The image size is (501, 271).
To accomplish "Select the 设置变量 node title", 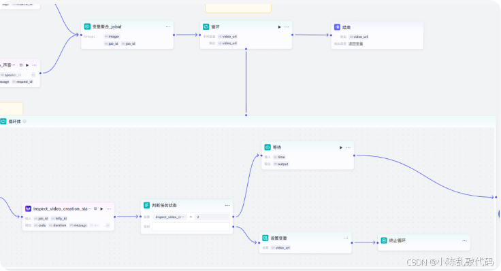I will [x=278, y=238].
